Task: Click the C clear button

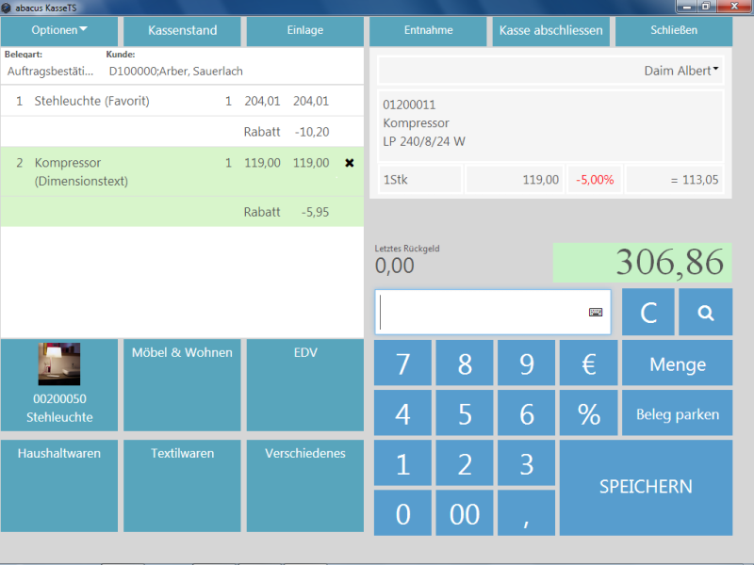Action: click(648, 313)
